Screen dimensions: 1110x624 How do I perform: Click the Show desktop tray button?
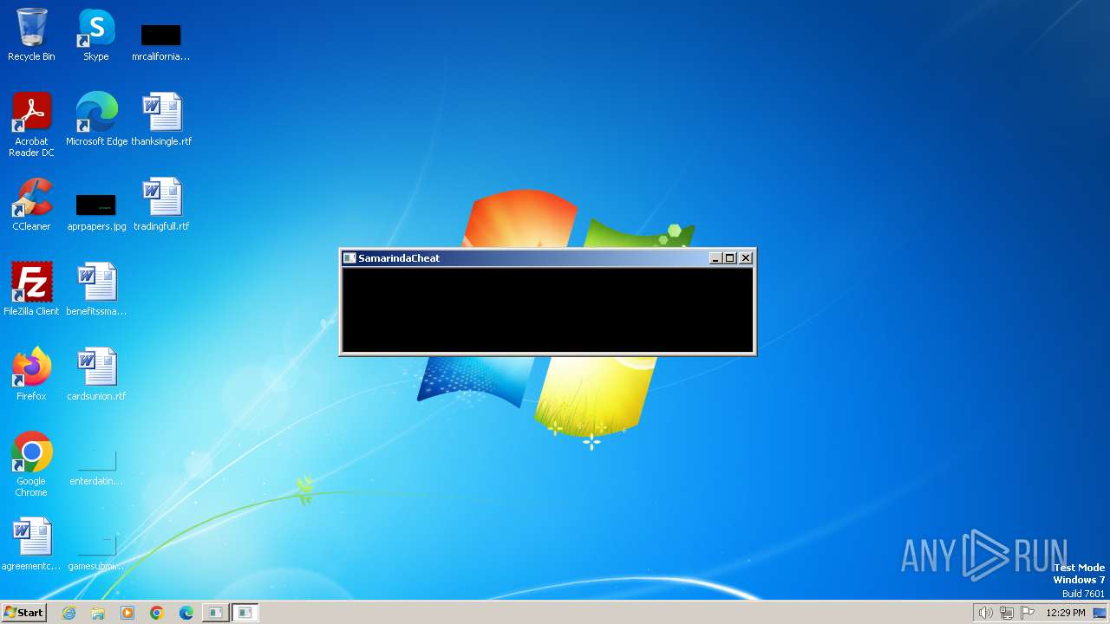tap(1100, 613)
